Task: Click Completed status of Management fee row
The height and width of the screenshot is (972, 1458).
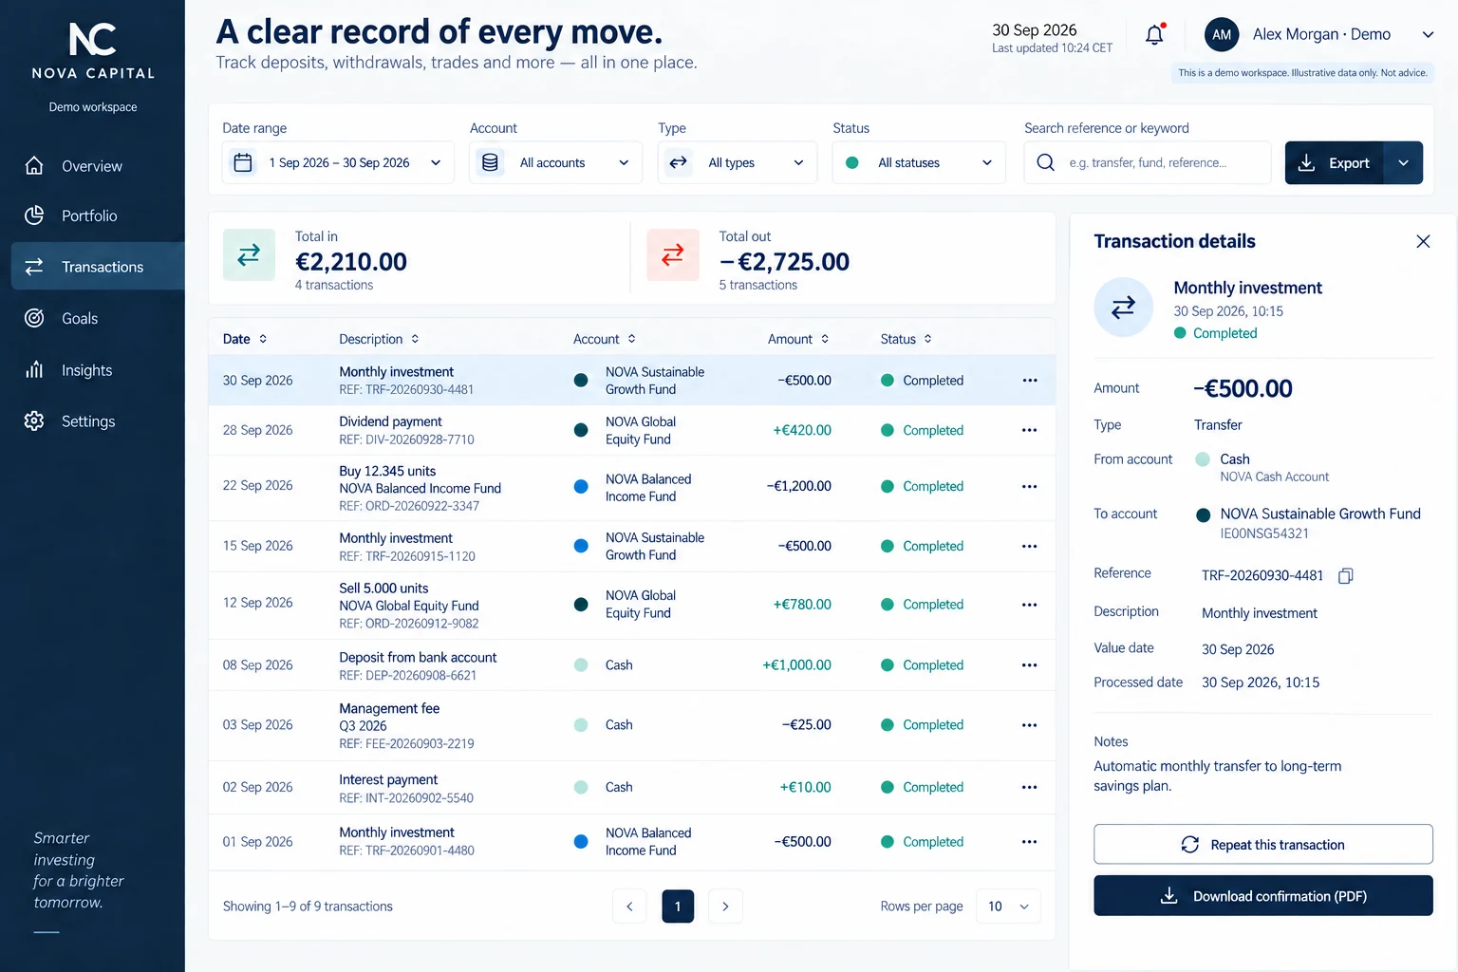Action: pyautogui.click(x=922, y=725)
